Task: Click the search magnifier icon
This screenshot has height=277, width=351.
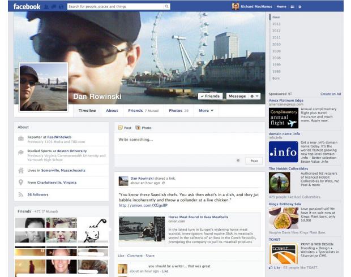Action: (166, 6)
